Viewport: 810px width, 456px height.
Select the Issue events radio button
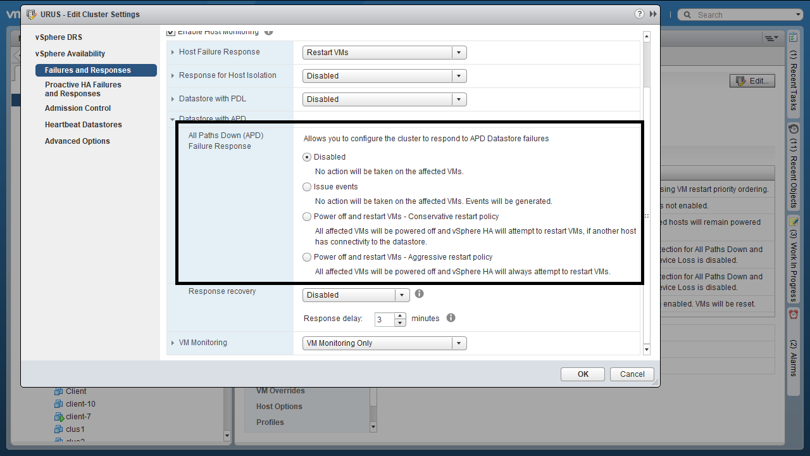307,187
